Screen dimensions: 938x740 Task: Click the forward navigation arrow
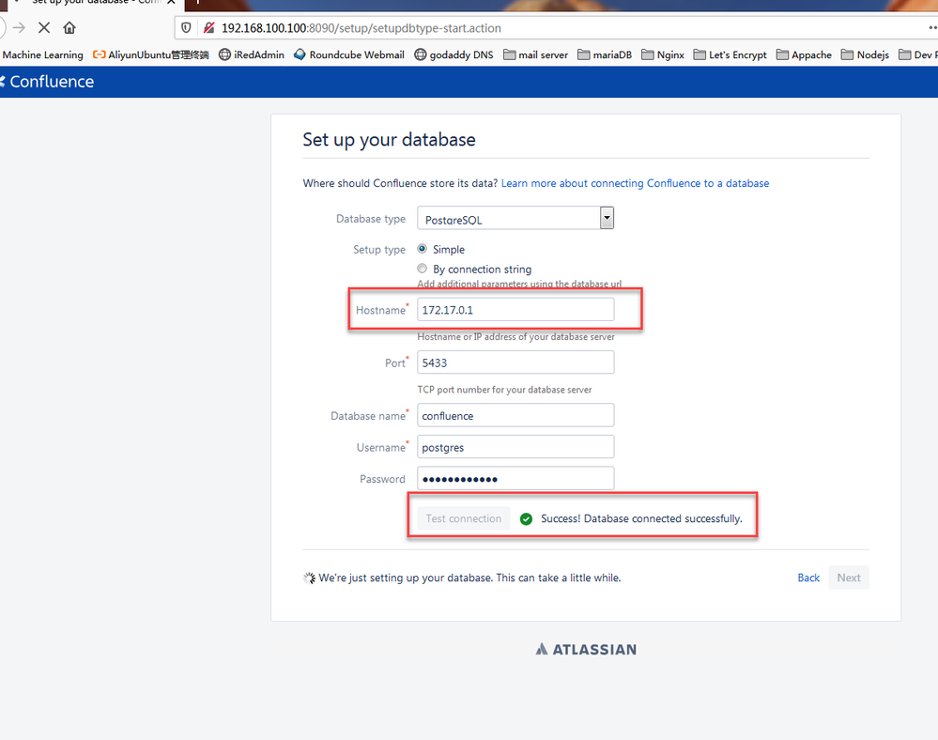click(19, 27)
